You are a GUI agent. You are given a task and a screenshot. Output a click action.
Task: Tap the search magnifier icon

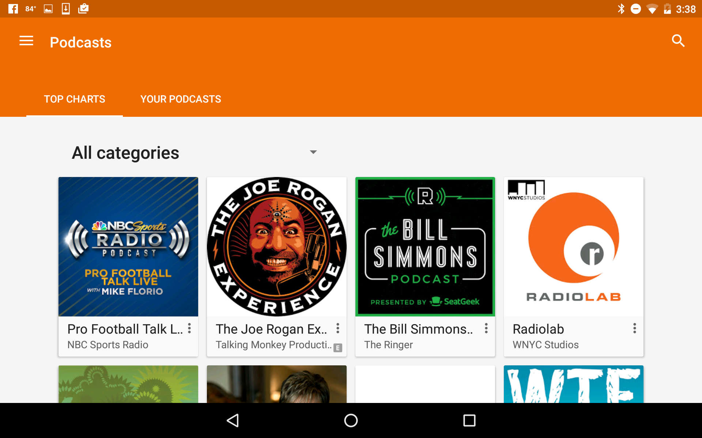point(678,41)
